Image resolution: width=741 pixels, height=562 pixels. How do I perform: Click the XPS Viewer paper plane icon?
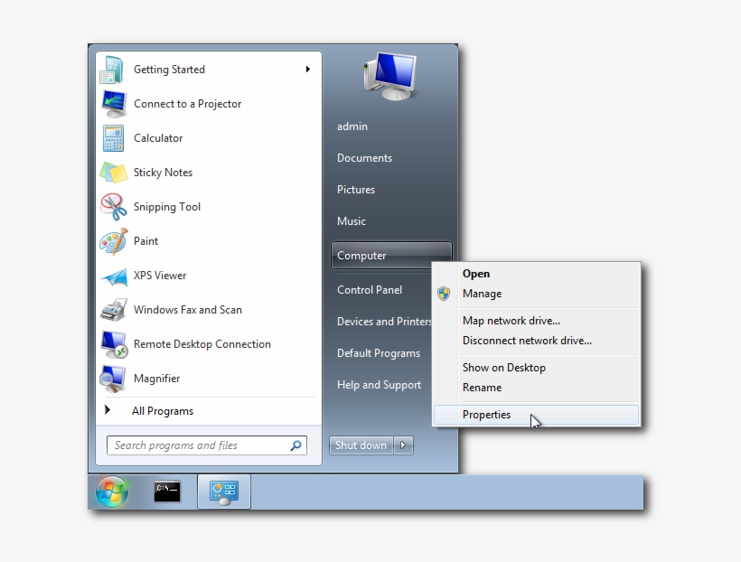(114, 276)
